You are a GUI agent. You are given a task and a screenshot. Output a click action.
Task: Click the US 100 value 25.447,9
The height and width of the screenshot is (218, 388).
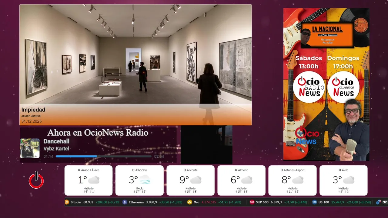[x=338, y=202]
